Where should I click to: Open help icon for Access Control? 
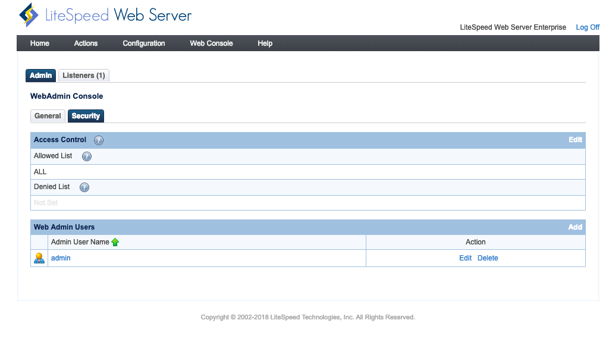(x=99, y=140)
